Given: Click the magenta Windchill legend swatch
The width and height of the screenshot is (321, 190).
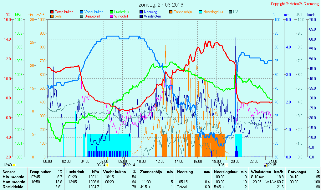Looking at the screenshot, I should tap(111, 16).
